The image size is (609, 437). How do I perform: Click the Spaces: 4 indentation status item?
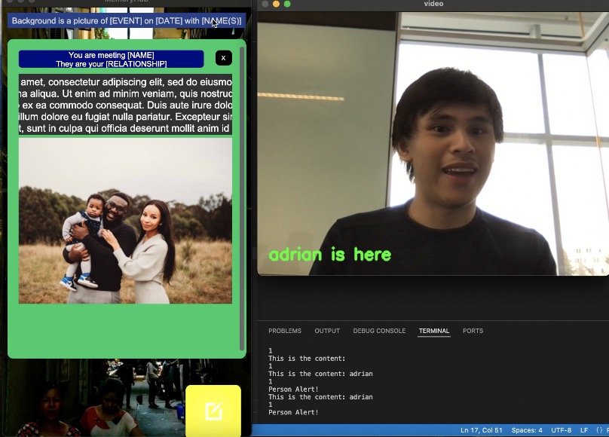527,430
